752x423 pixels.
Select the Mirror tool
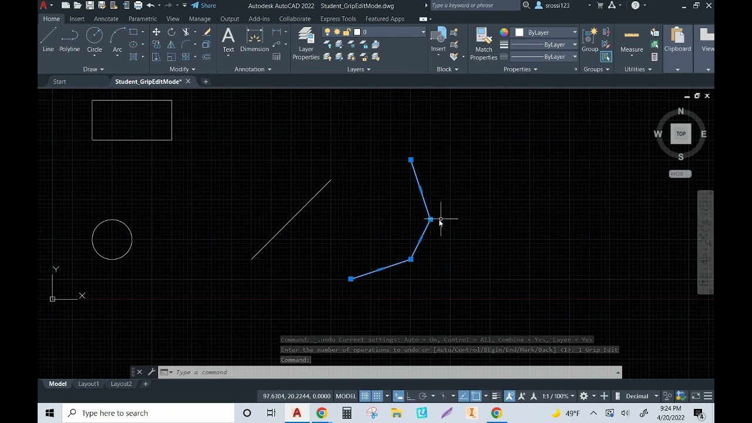171,45
